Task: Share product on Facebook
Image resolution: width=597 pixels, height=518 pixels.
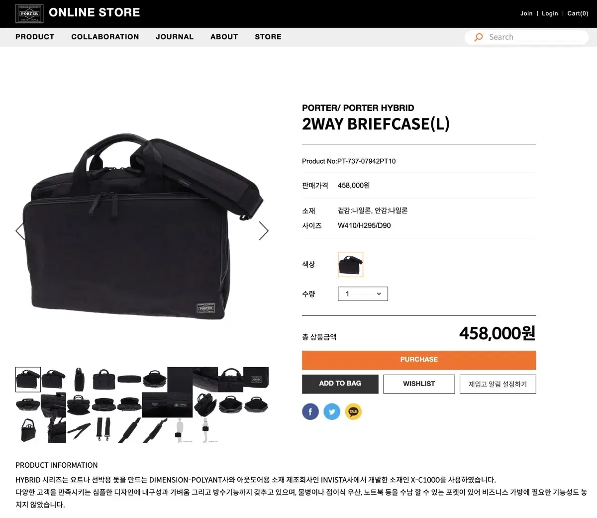Action: tap(310, 412)
